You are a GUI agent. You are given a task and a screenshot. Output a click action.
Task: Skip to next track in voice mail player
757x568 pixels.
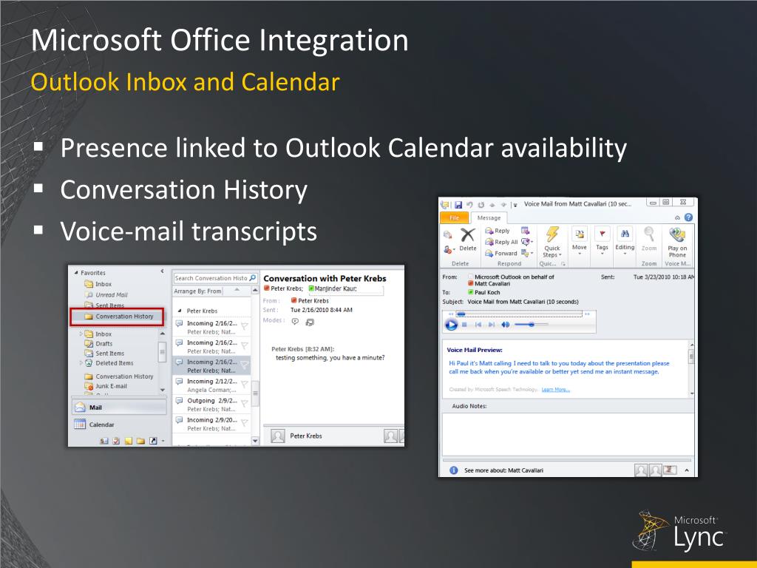[x=492, y=325]
